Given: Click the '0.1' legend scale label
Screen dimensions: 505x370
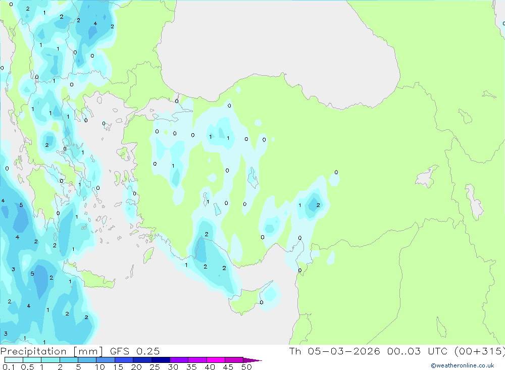Looking at the screenshot, I should (9, 367).
